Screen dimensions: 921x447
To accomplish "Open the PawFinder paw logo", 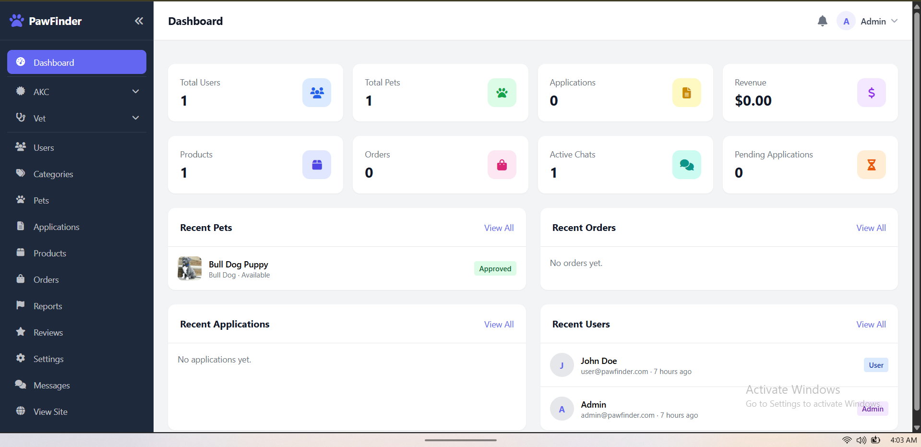I will pos(16,20).
